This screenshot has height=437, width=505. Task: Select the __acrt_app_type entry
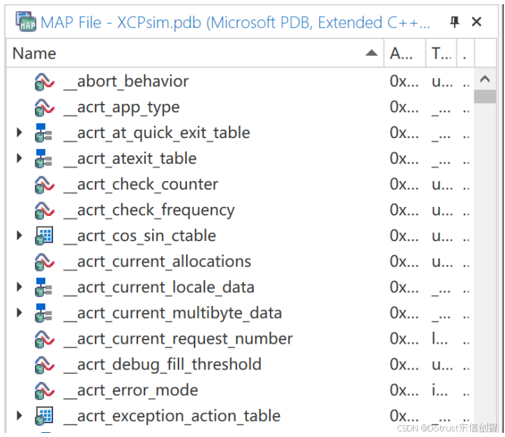[x=121, y=108]
